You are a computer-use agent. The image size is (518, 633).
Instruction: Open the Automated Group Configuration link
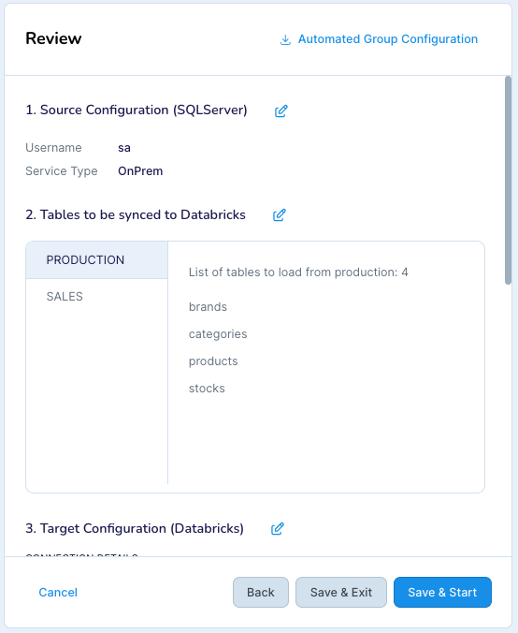pyautogui.click(x=388, y=39)
